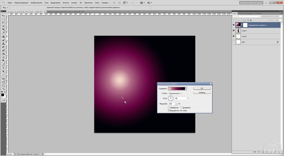Confirm gradient fill with OK
Image resolution: width=284 pixels, height=156 pixels.
click(202, 88)
